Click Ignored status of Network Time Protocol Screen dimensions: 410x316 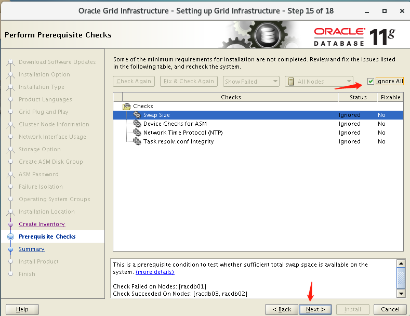coord(350,133)
